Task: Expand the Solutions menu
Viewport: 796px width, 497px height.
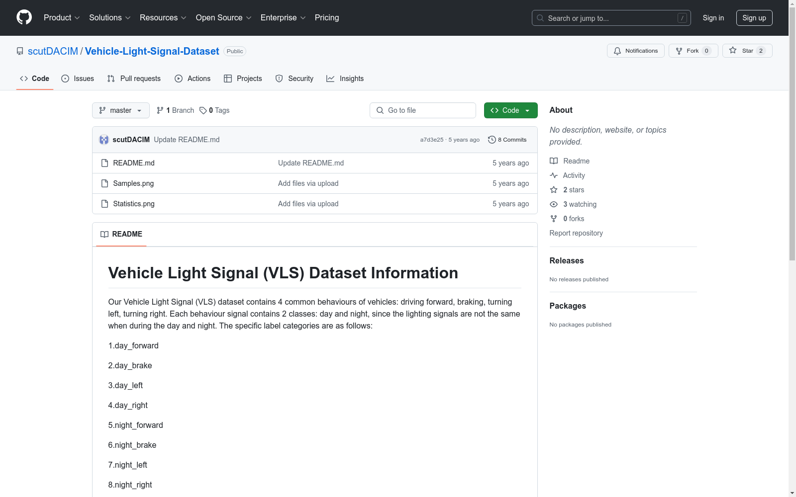Action: tap(110, 18)
